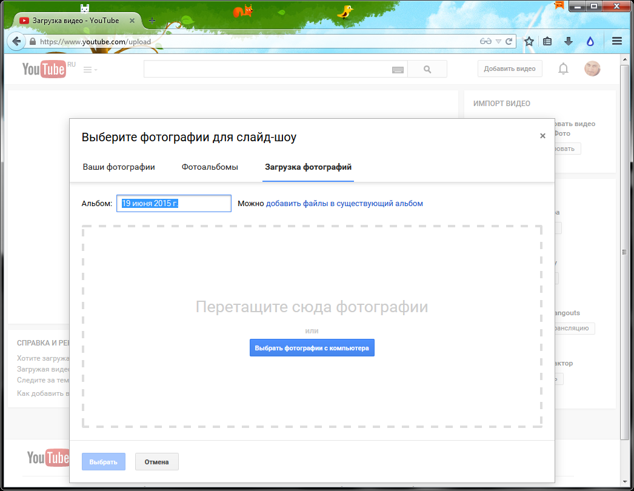Click the browser back arrow button
This screenshot has height=491, width=634.
[x=16, y=41]
